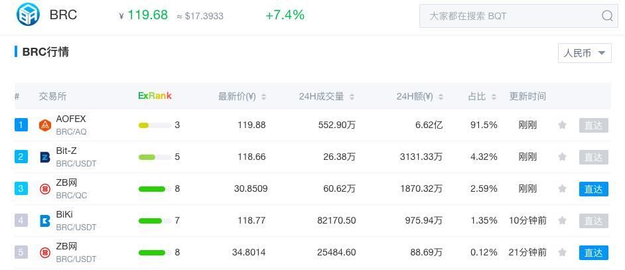Click price value 119.88

coord(251,125)
